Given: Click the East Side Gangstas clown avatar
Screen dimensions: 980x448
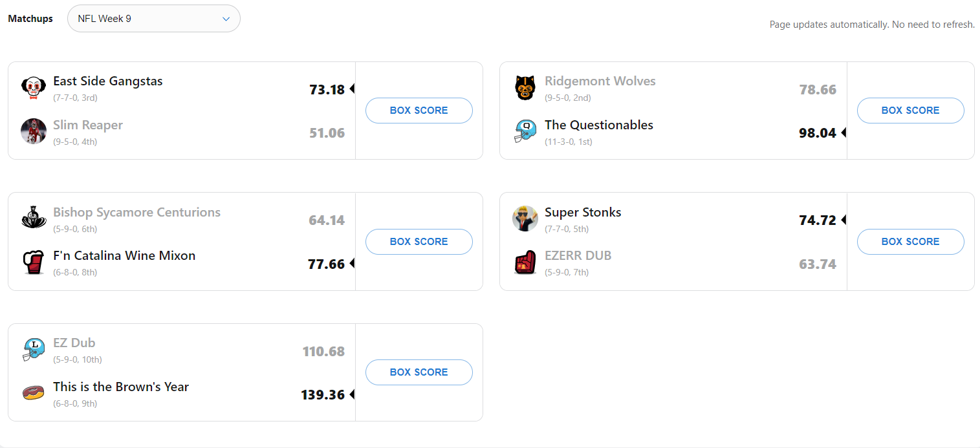Looking at the screenshot, I should coord(34,88).
